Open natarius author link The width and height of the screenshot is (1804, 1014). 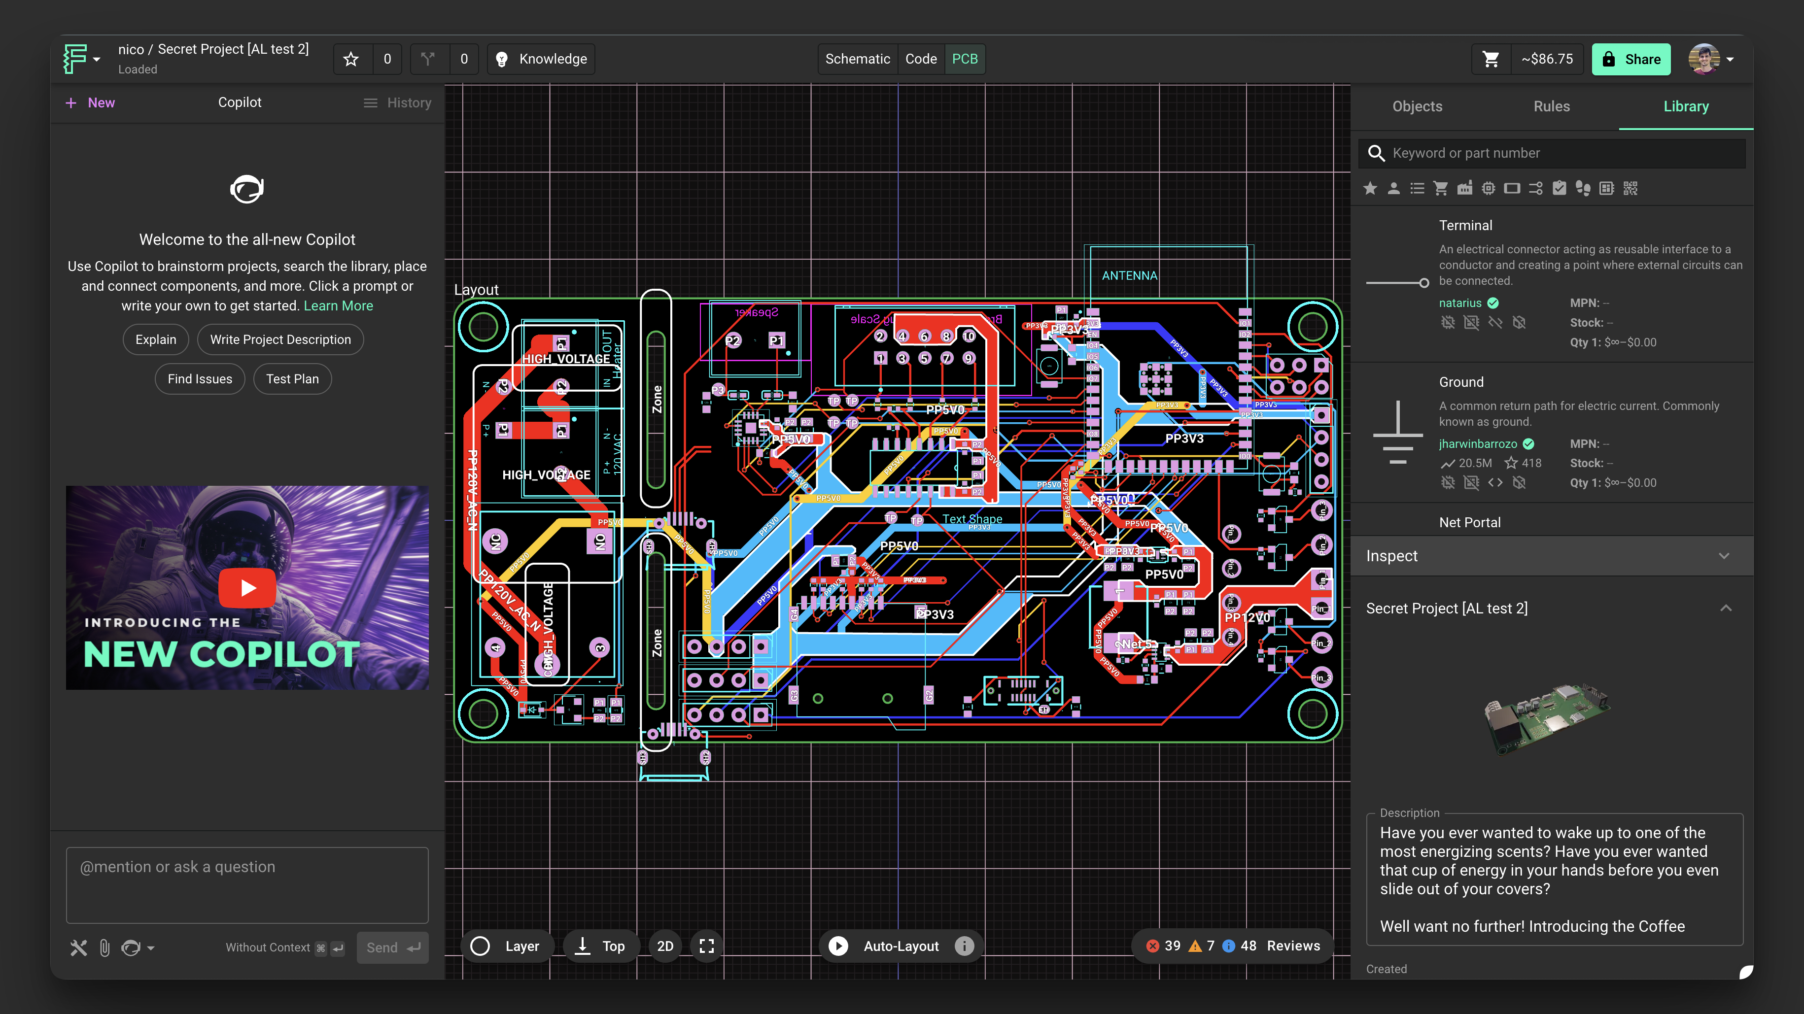coord(1460,303)
